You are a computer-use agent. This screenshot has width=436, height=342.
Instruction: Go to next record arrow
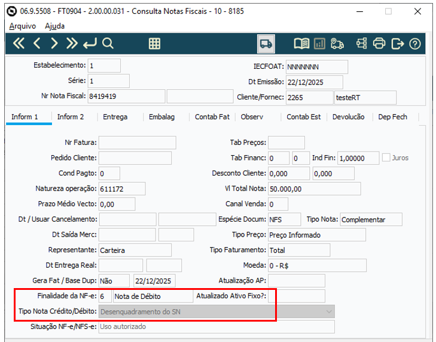tap(54, 44)
